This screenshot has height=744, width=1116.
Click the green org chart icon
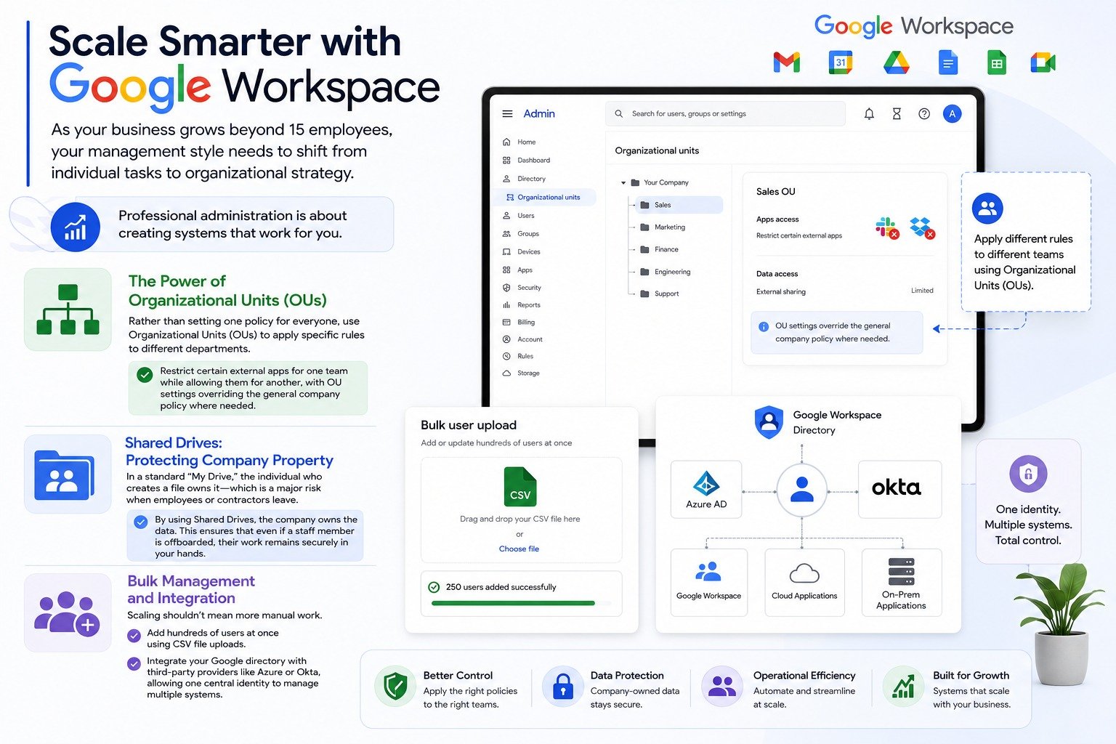point(68,310)
